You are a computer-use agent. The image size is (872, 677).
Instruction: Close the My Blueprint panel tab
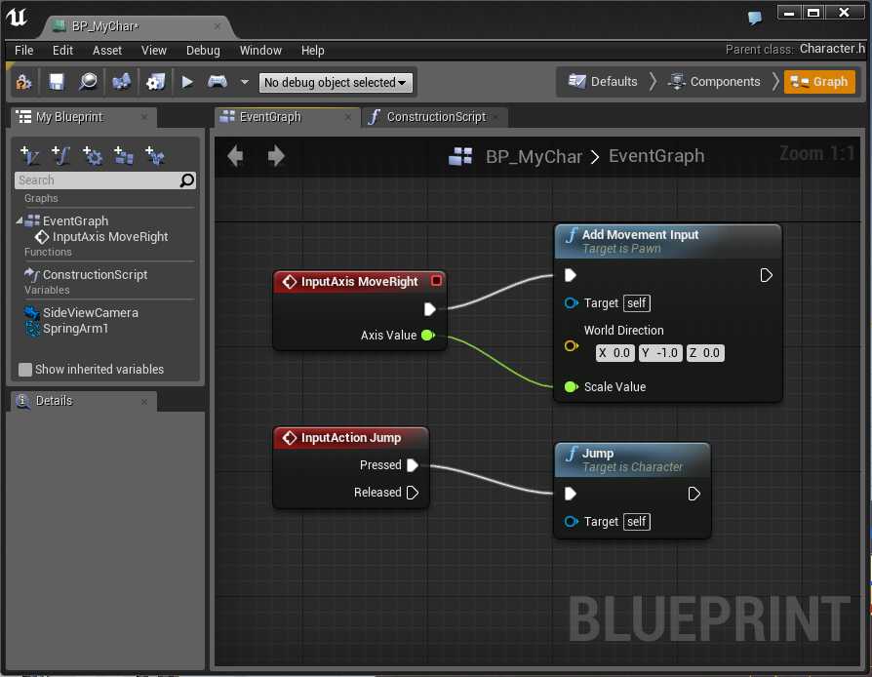coord(144,117)
